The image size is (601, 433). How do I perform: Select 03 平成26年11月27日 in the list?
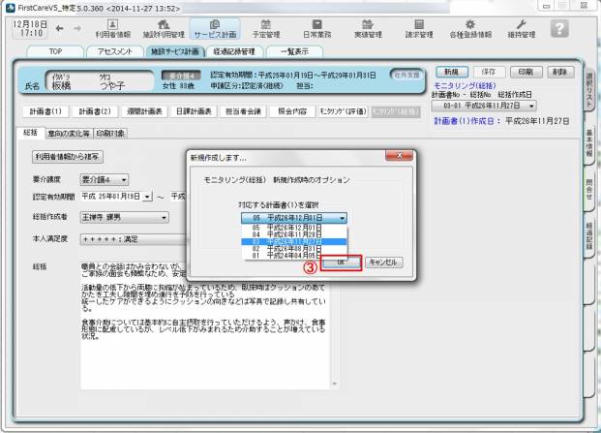(x=294, y=240)
